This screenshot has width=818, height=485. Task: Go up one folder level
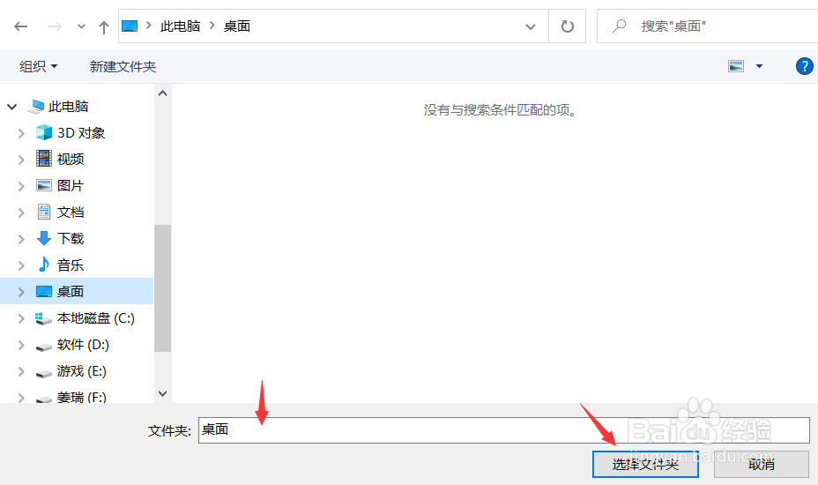click(x=104, y=27)
